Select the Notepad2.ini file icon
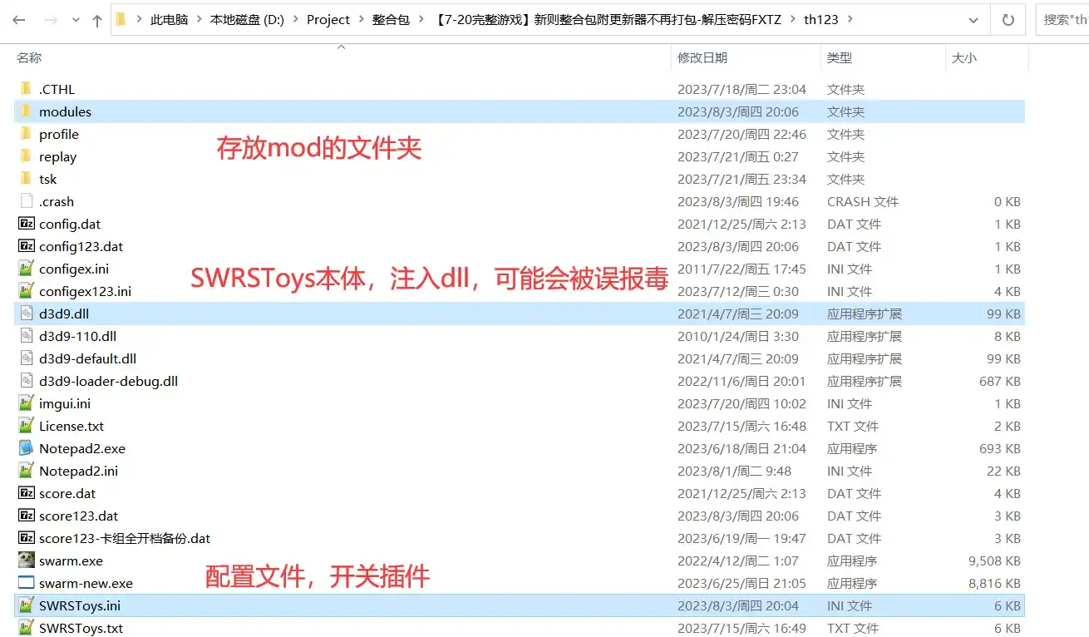Image resolution: width=1089 pixels, height=637 pixels. pos(26,471)
